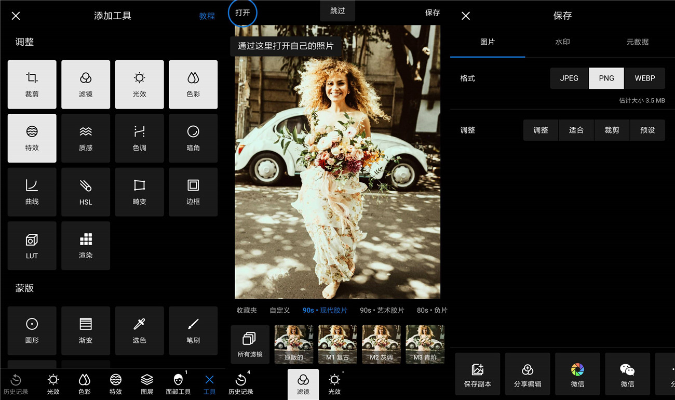Open the 曲线 curves tool
Screen dimensions: 675x400
(32, 192)
